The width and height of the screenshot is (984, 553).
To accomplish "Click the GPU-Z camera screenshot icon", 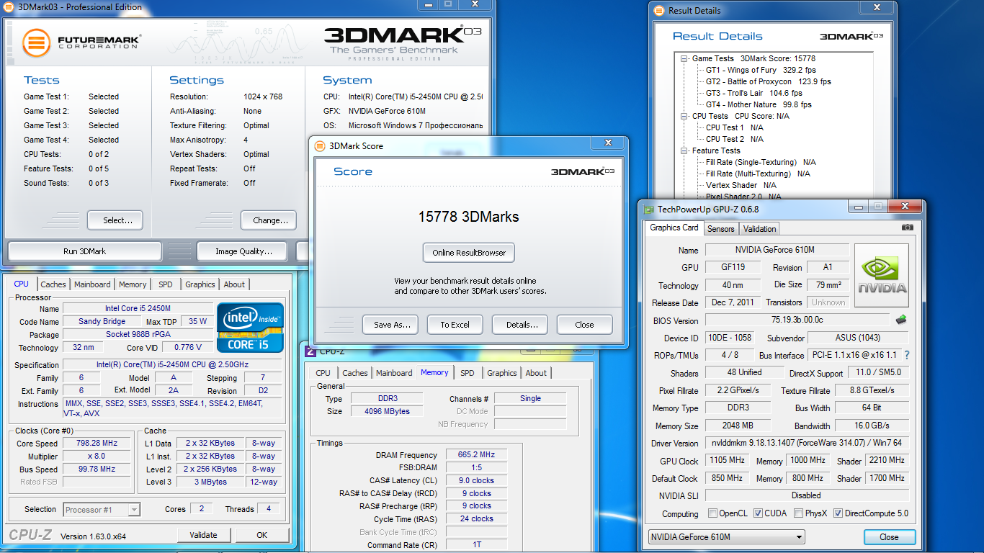I will click(907, 228).
